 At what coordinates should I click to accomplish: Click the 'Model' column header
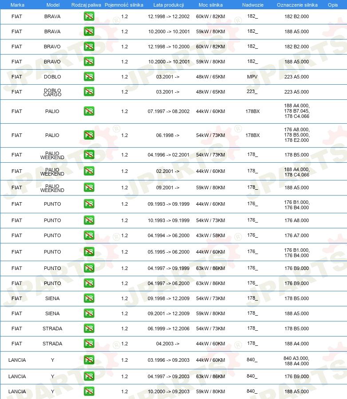(53, 5)
